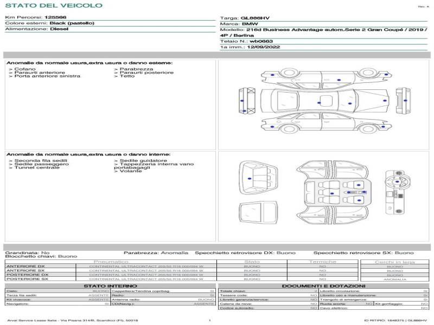Select the "Cofano" anomaly entry
The width and height of the screenshot is (434, 325).
click(x=25, y=69)
